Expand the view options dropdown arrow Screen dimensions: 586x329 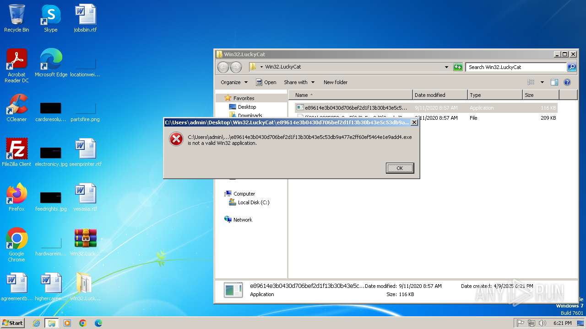click(x=542, y=82)
